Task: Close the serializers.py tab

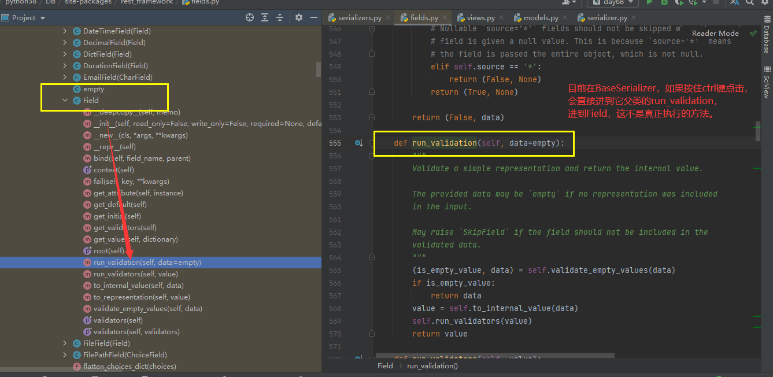Action: pos(389,18)
